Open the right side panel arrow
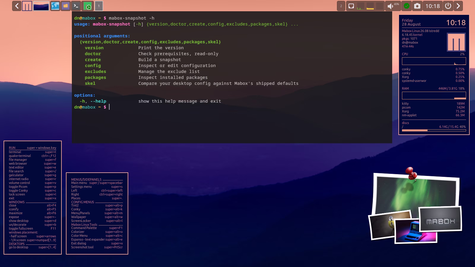 [458, 6]
